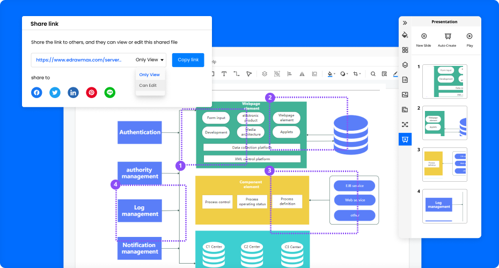Share to Pinterest
This screenshot has width=499, height=268.
pyautogui.click(x=92, y=93)
